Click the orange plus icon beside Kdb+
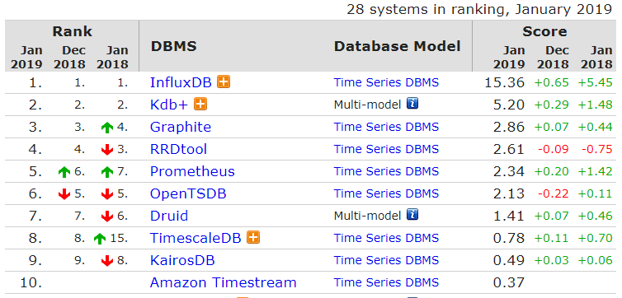The height and width of the screenshot is (298, 622). tap(200, 104)
